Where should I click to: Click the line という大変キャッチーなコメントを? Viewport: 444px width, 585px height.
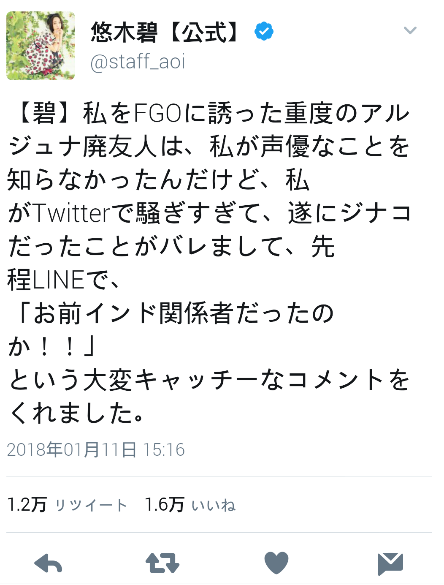(209, 379)
